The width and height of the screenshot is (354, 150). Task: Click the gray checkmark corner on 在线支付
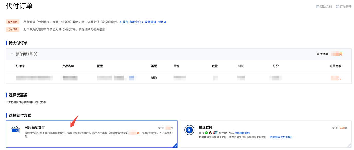click(x=349, y=145)
